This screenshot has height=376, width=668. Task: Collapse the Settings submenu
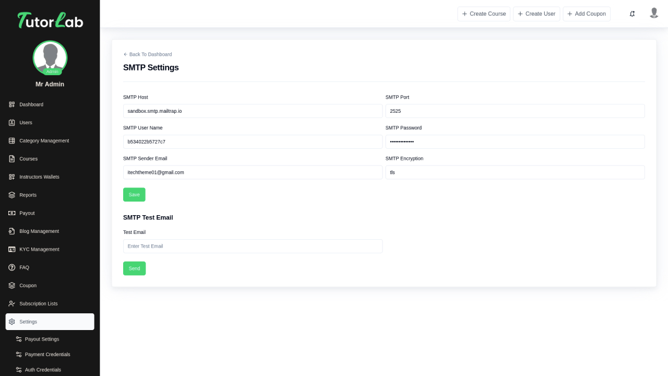click(28, 322)
